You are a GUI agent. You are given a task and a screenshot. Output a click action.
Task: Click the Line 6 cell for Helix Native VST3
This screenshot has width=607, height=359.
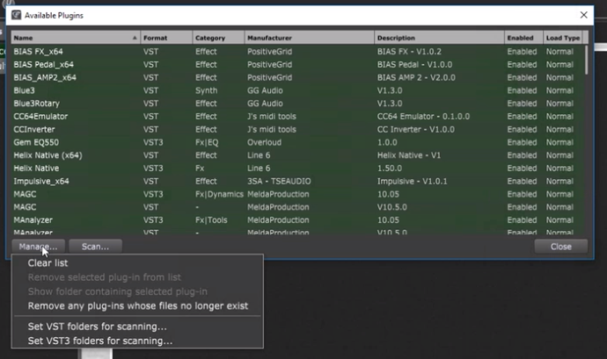(x=259, y=169)
